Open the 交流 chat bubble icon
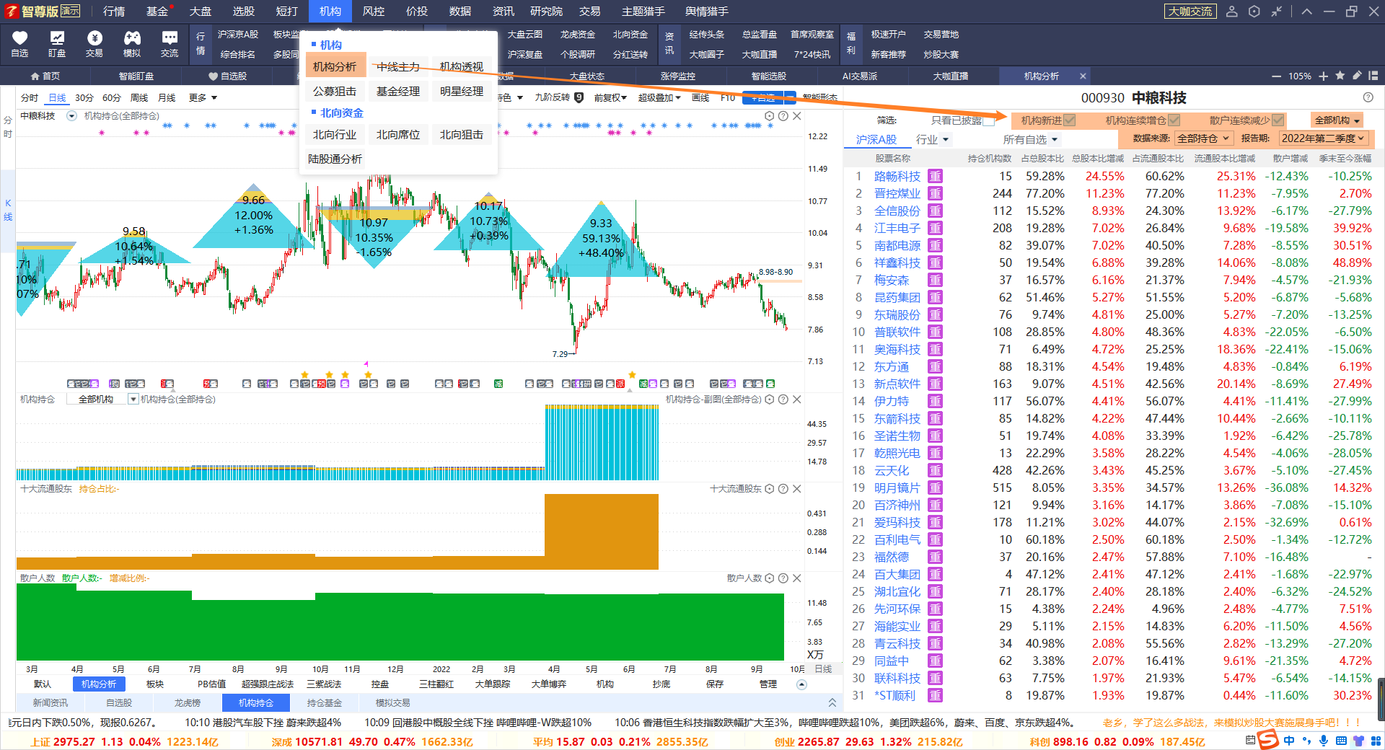The height and width of the screenshot is (750, 1385). (x=170, y=38)
